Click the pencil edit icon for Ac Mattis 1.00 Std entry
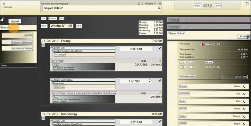 point(160,81)
